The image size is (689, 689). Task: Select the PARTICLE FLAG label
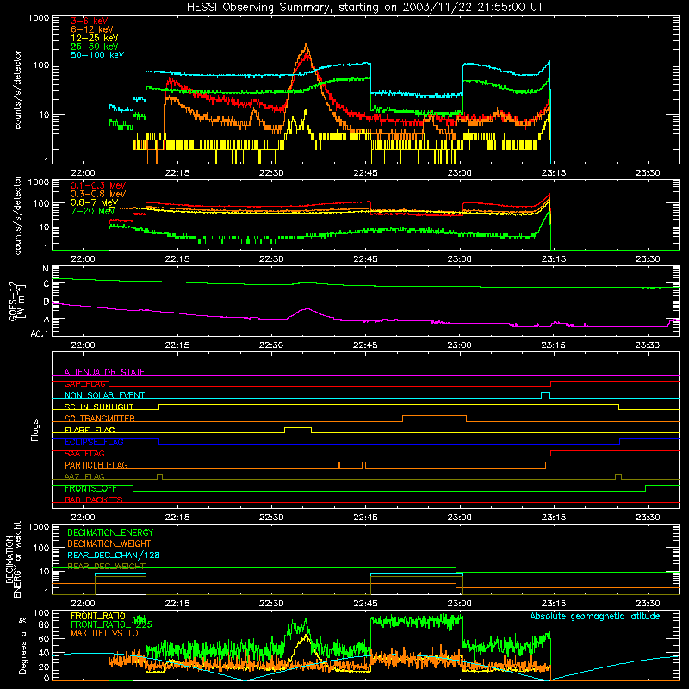[x=96, y=465]
